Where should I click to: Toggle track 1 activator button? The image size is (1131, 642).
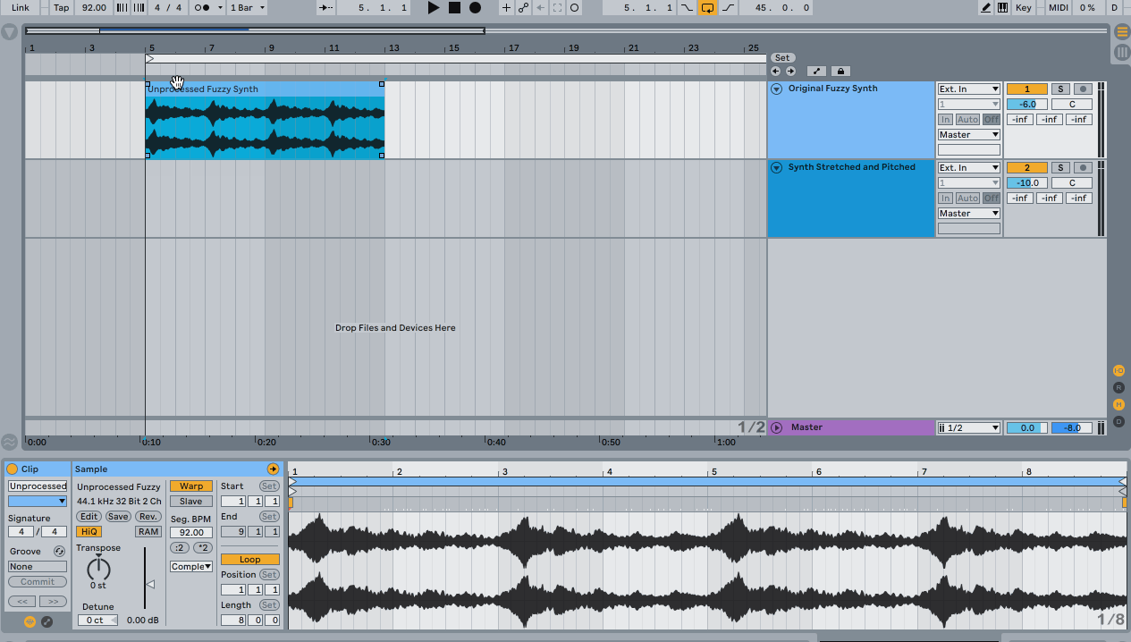point(1026,89)
